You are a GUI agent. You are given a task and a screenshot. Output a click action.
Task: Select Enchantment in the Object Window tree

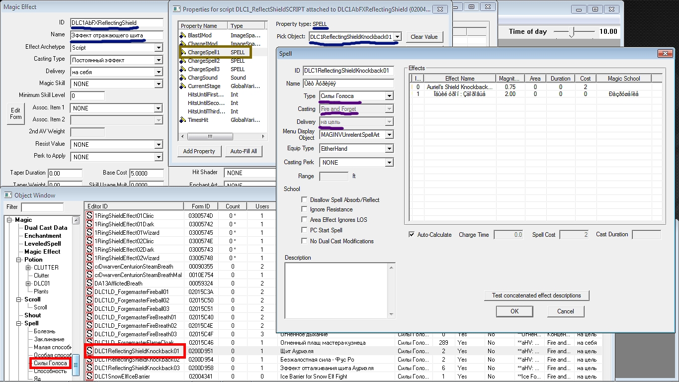[43, 236]
